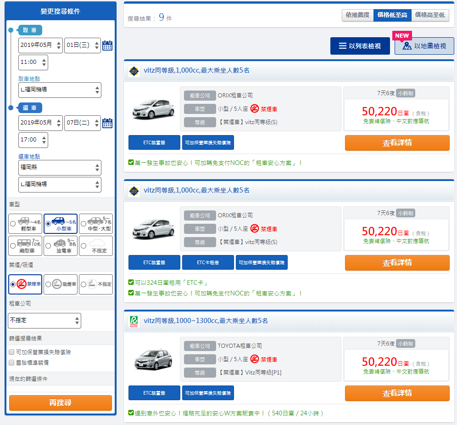Switch to 以列表檢視 list view
The height and width of the screenshot is (425, 457).
point(360,46)
